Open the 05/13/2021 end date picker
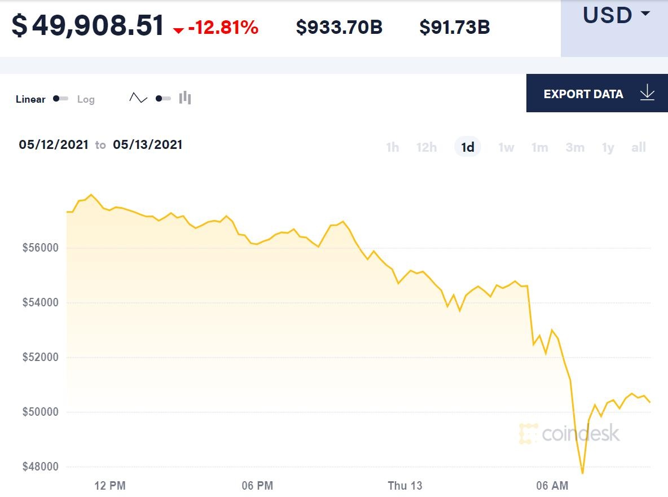Screen dimensions: 668x497 tap(148, 144)
